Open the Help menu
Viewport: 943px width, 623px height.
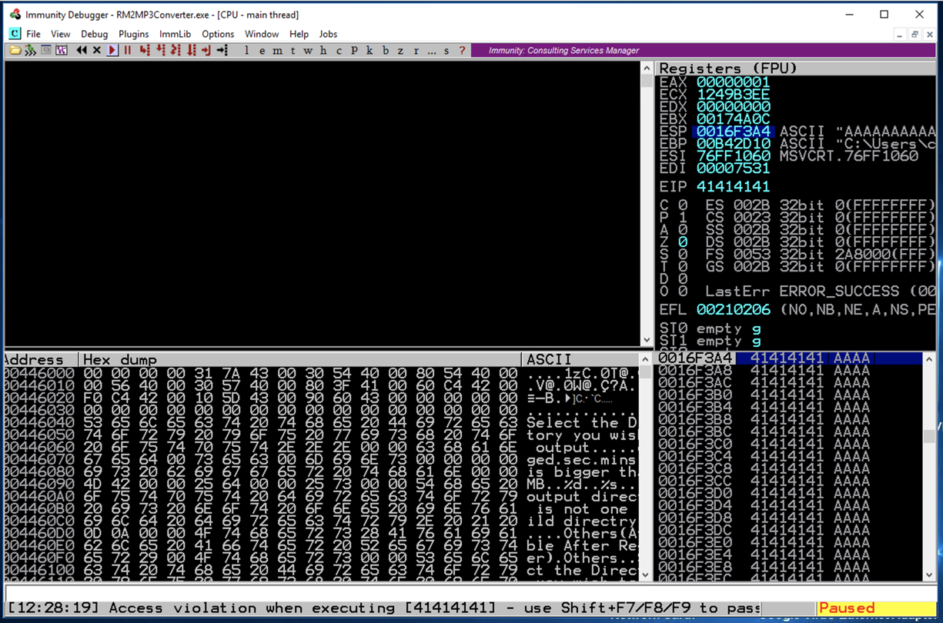299,34
